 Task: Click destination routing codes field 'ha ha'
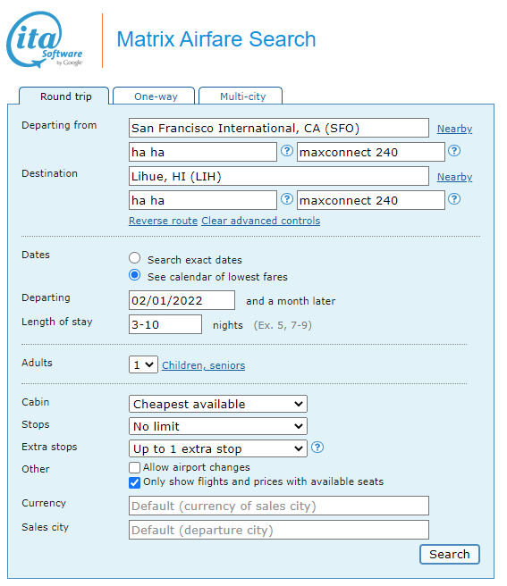click(203, 200)
